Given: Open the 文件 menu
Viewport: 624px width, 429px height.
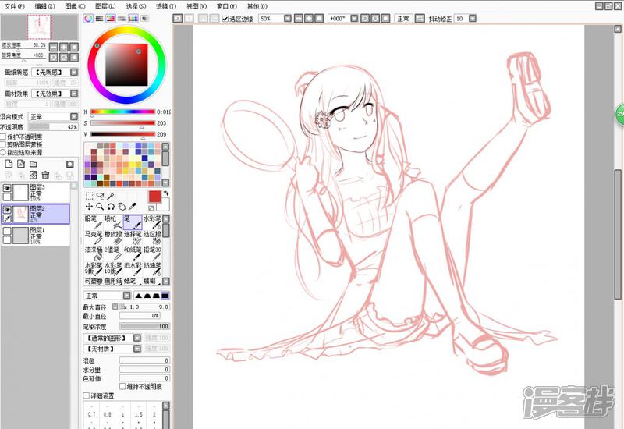Looking at the screenshot, I should (13, 5).
